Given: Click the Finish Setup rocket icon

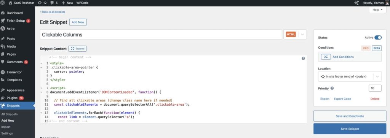Looking at the screenshot, I should pos(3,21).
